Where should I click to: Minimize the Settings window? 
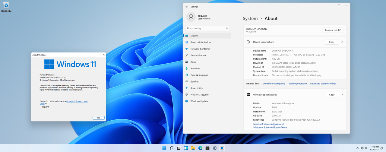coord(331,5)
